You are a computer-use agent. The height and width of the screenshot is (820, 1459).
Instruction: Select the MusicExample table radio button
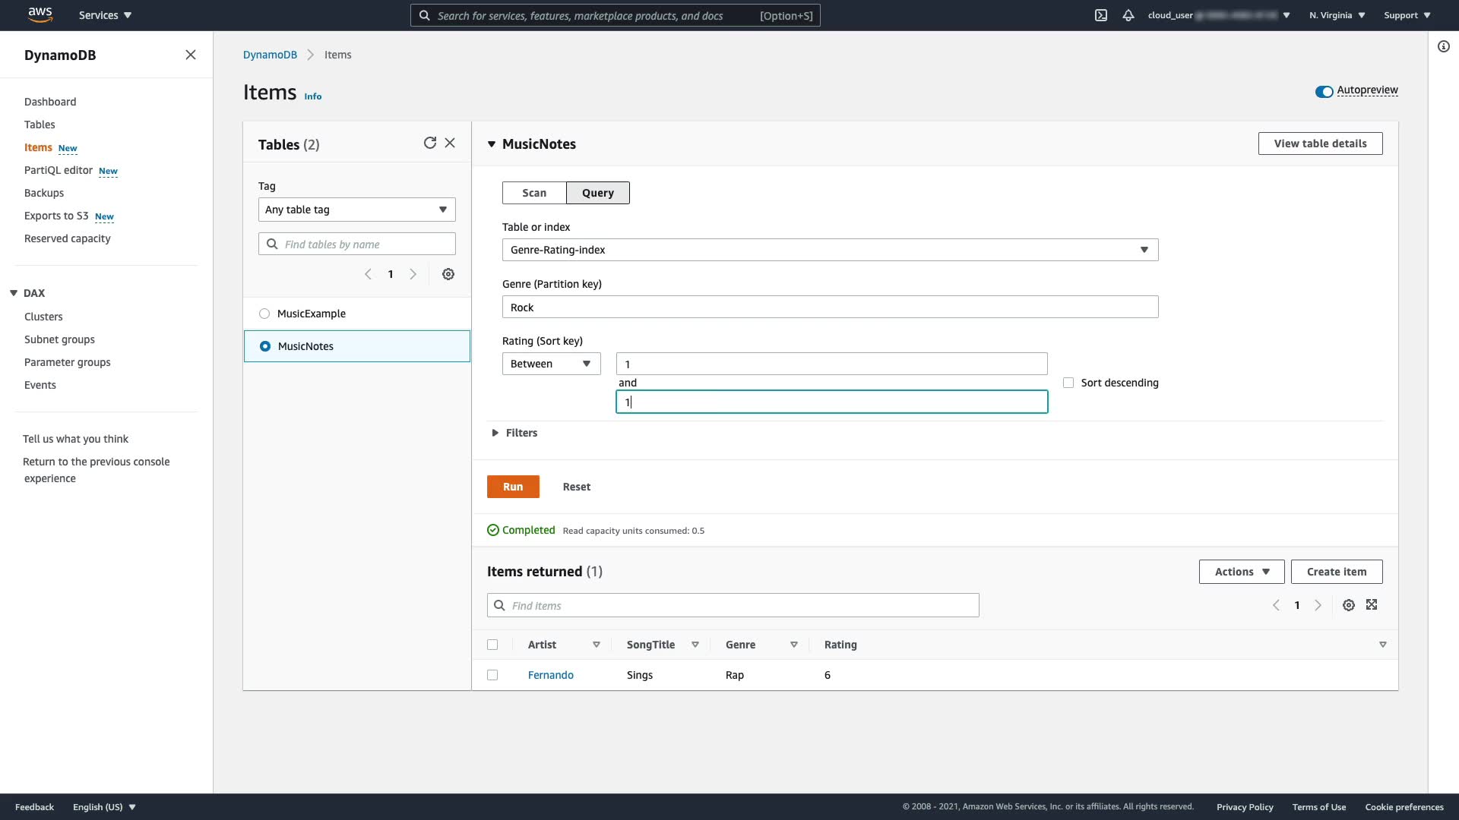pyautogui.click(x=264, y=314)
